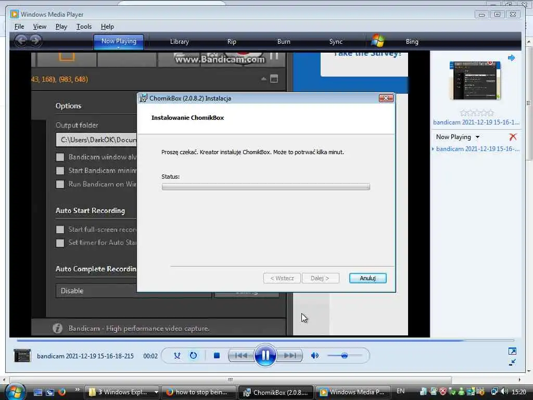Click the Windows logo online stores icon
The height and width of the screenshot is (400, 533).
377,41
